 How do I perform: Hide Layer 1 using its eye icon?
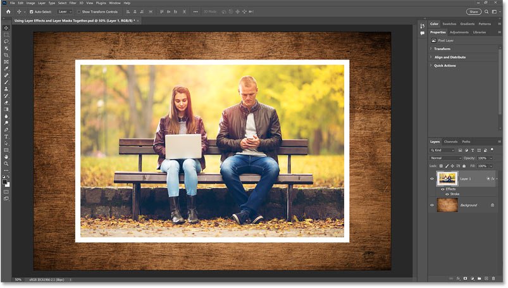[432, 179]
